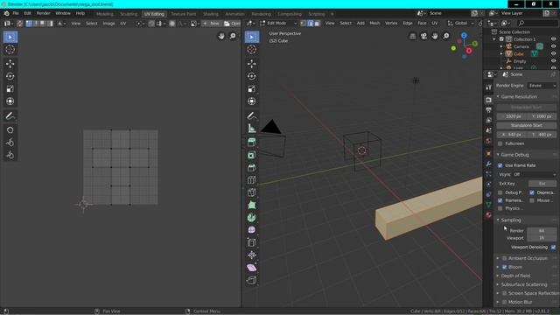
Task: Click the Open image button
Action: (x=232, y=24)
